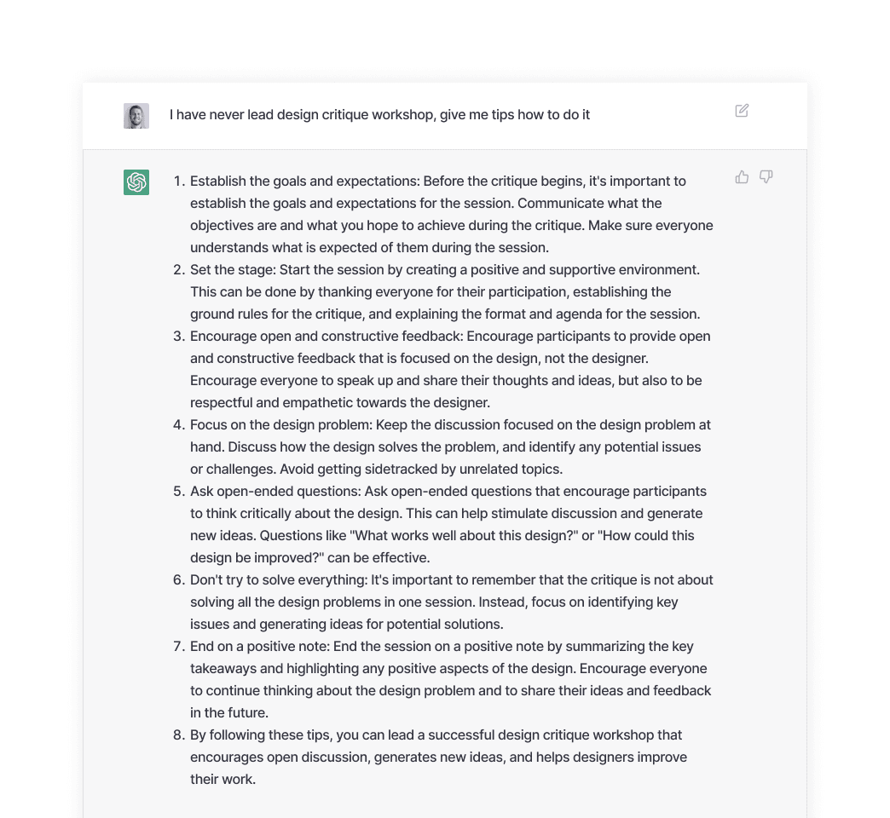Click the user profile avatar photo

[136, 116]
